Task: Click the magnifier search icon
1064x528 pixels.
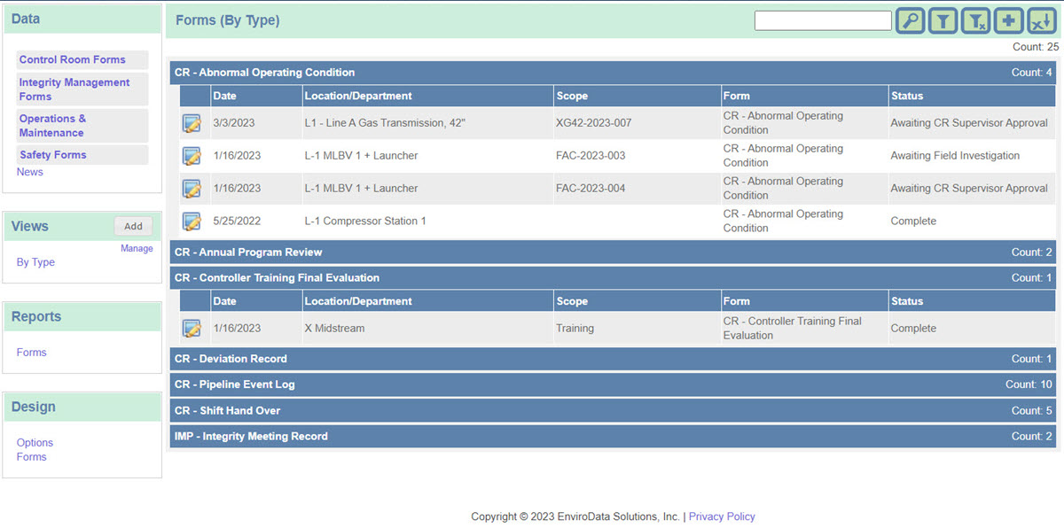Action: point(910,20)
